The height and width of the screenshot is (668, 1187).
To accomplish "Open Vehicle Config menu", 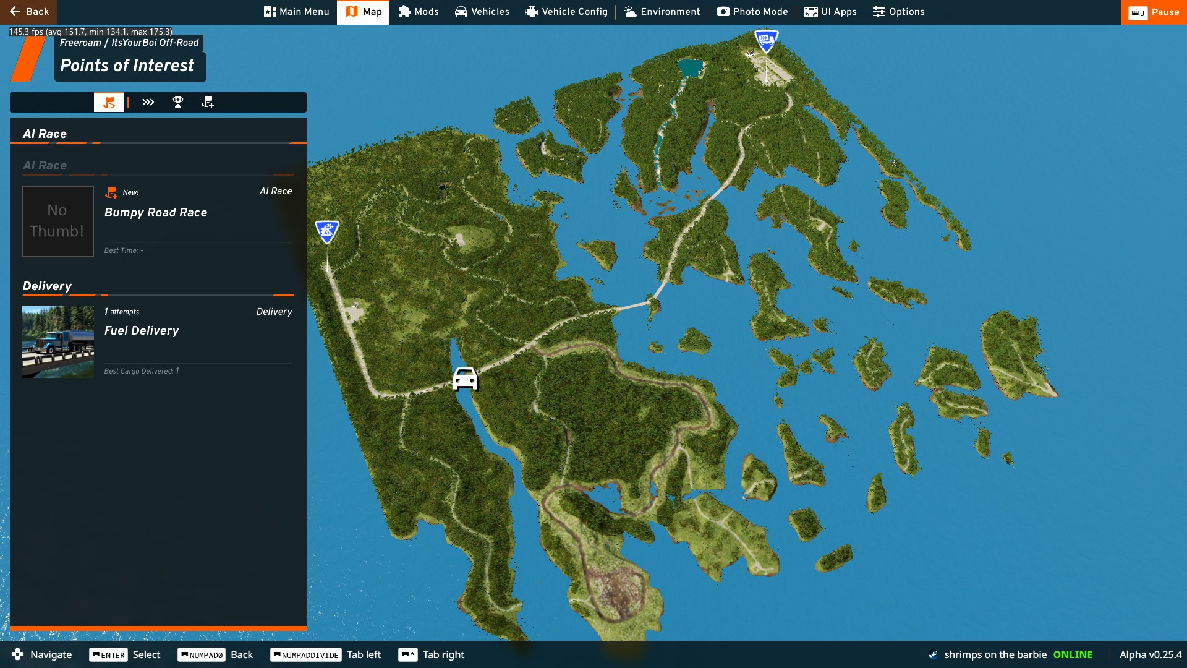I will coord(566,12).
